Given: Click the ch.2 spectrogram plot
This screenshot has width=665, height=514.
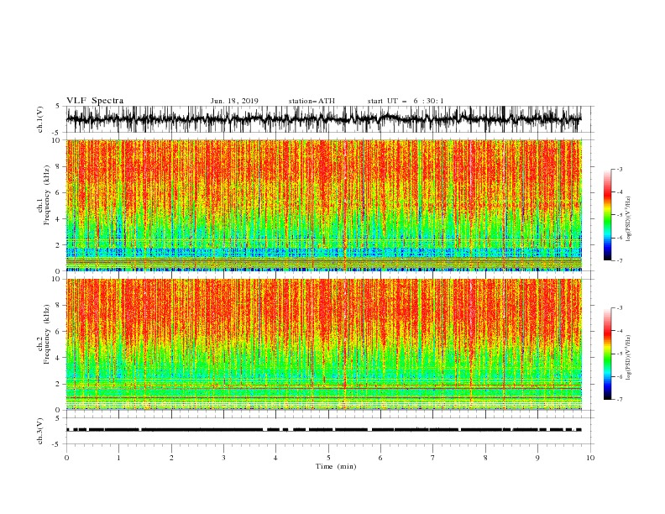Looking at the screenshot, I should tap(324, 344).
